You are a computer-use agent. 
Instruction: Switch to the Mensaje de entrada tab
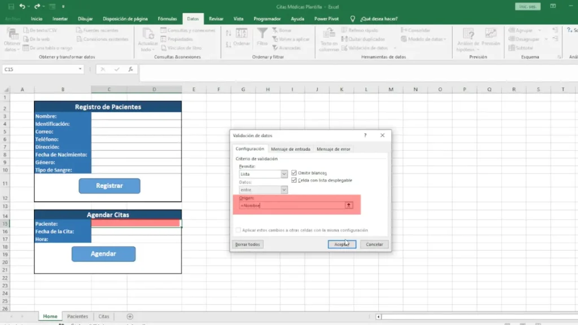(x=291, y=149)
